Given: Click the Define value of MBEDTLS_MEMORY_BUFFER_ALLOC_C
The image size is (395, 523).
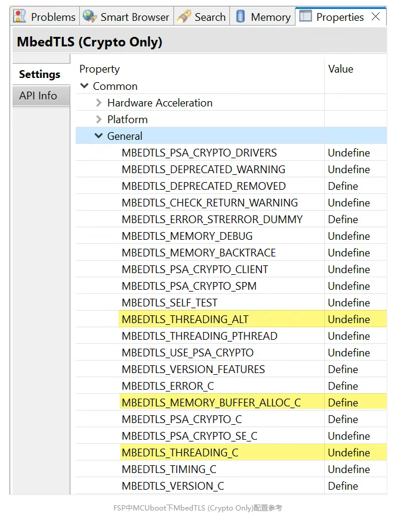Looking at the screenshot, I should coord(343,403).
